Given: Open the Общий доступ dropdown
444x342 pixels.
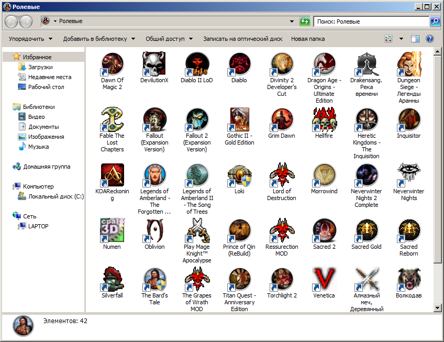Looking at the screenshot, I should (x=169, y=39).
